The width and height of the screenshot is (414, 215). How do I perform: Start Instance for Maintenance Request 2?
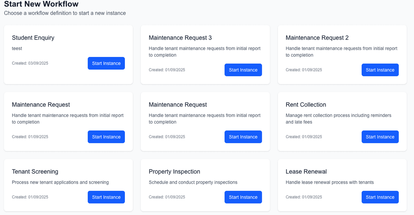click(380, 70)
